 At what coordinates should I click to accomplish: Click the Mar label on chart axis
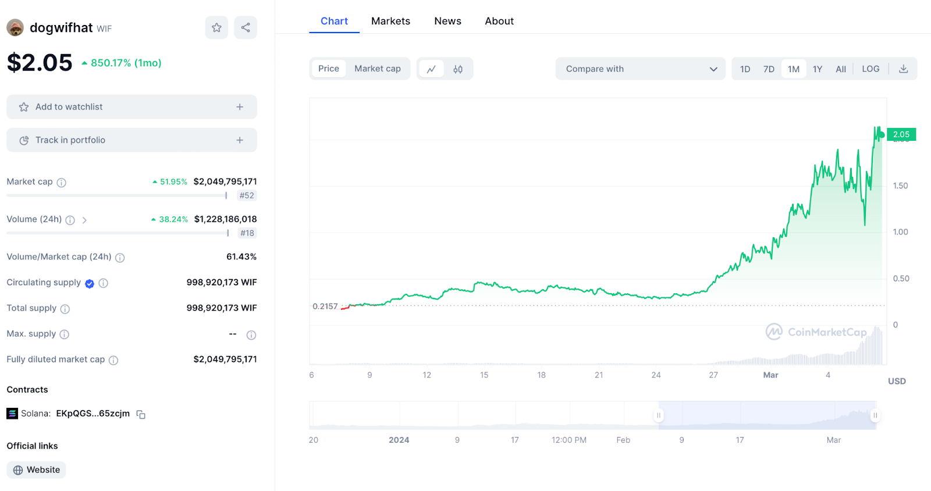pyautogui.click(x=770, y=375)
